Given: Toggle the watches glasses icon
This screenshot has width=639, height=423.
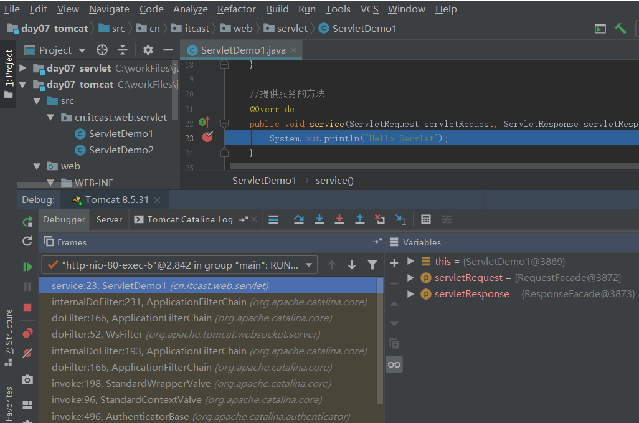Looking at the screenshot, I should click(394, 364).
